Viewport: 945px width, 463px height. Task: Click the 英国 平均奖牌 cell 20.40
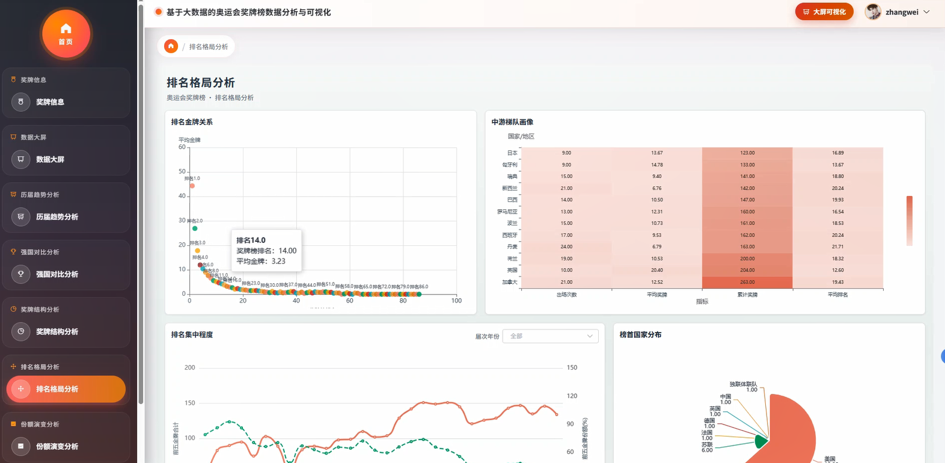pyautogui.click(x=657, y=270)
